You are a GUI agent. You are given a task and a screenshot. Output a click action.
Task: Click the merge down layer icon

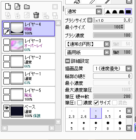[x=17, y=15]
